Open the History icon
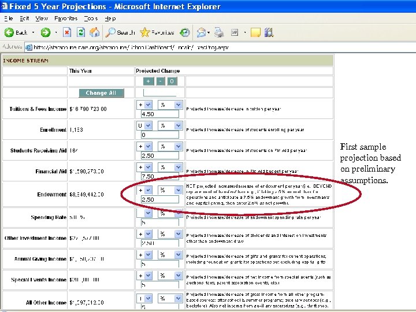 click(x=185, y=32)
